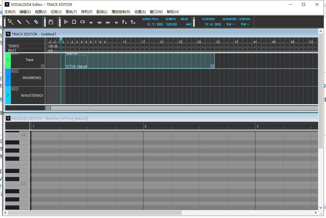Open the 音轨(T) menu

[x=71, y=12]
